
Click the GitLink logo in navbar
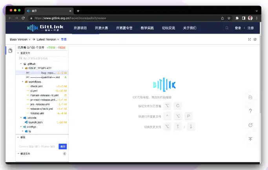click(45, 28)
